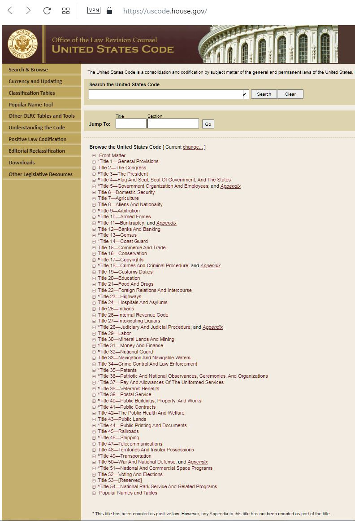355x521 pixels.
Task: Select Title 21—Food And Drugs
Action: (126, 284)
